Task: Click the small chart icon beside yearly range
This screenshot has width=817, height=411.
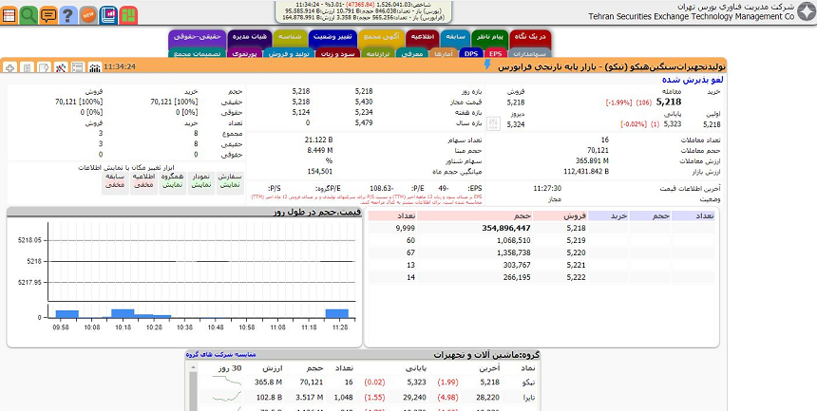Action: pyautogui.click(x=493, y=123)
